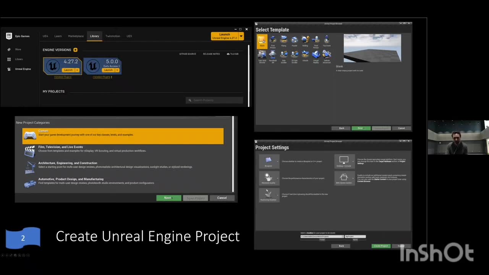This screenshot has width=489, height=275.
Task: Select the Library tab
Action: (x=94, y=36)
